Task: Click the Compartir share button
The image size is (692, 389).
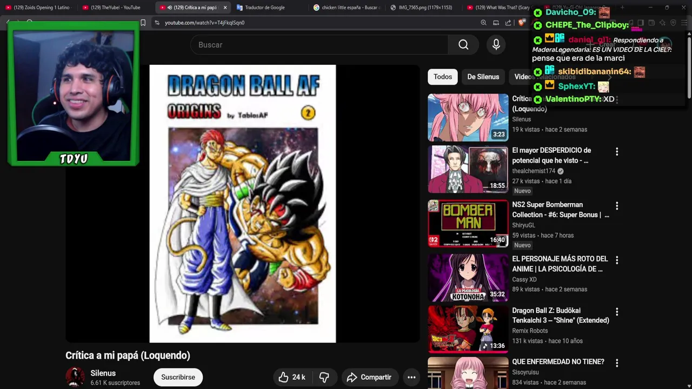Action: 369,377
